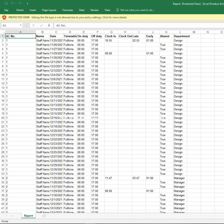Click the Protected View shield icon
224x224 pixels.
pos(4,17)
